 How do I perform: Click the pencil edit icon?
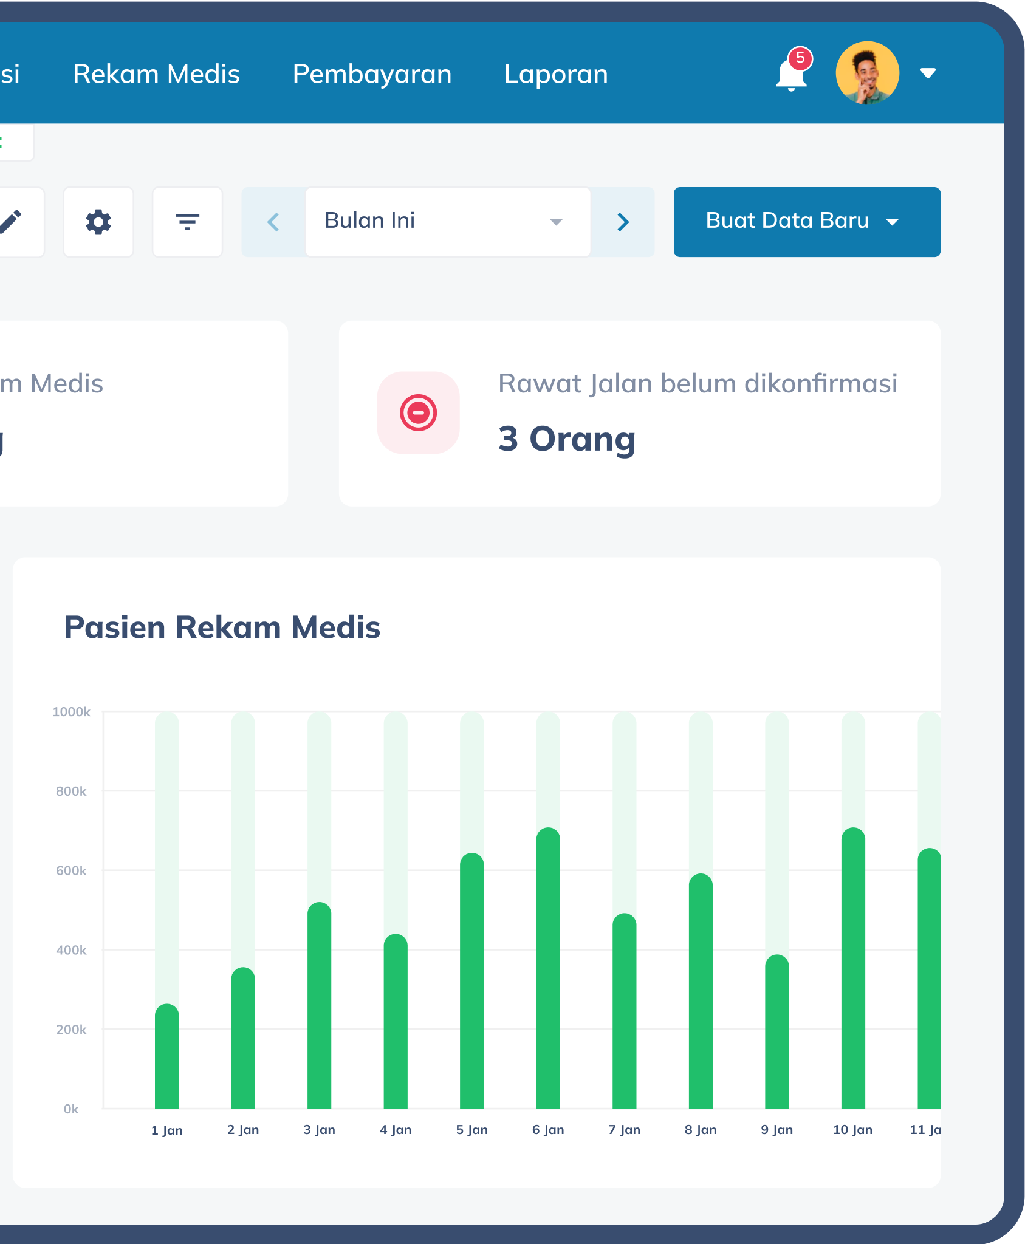pyautogui.click(x=12, y=222)
